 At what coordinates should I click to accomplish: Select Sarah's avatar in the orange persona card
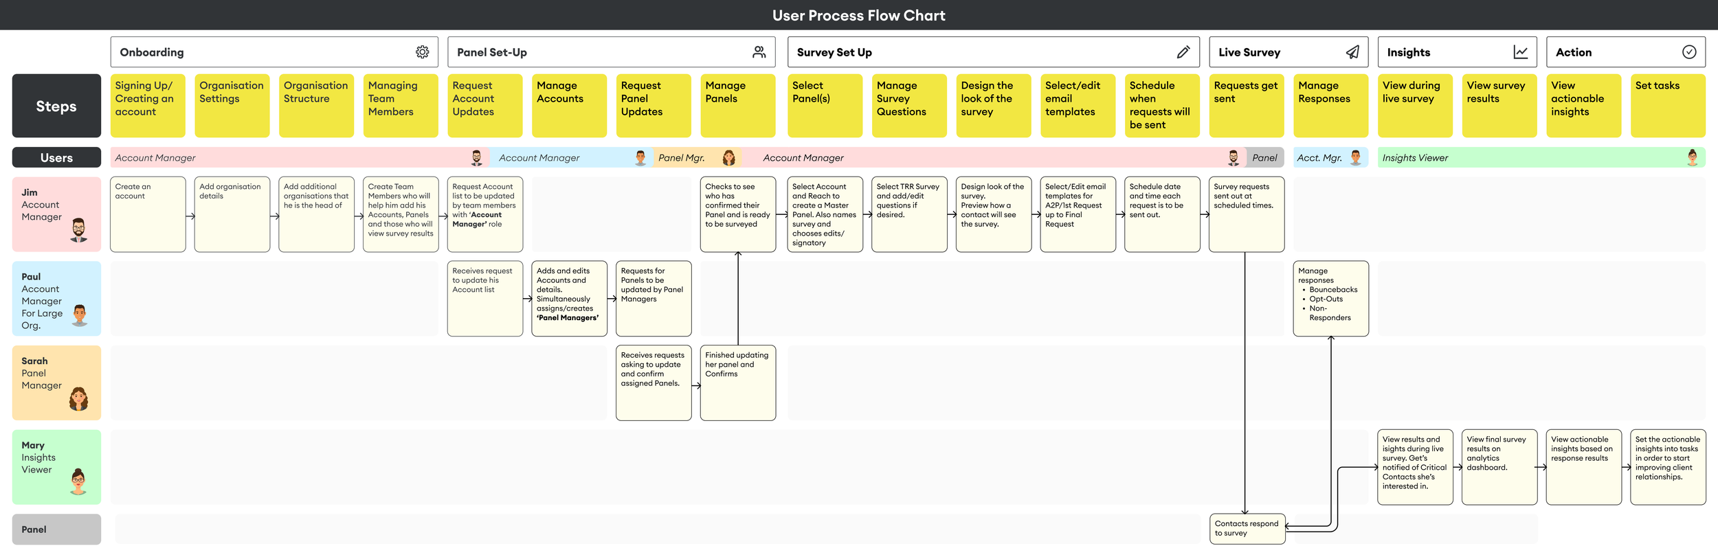[x=79, y=398]
